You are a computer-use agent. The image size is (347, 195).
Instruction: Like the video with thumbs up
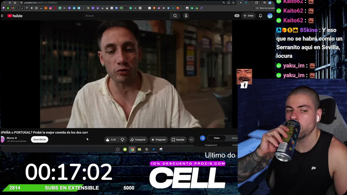tap(111, 140)
